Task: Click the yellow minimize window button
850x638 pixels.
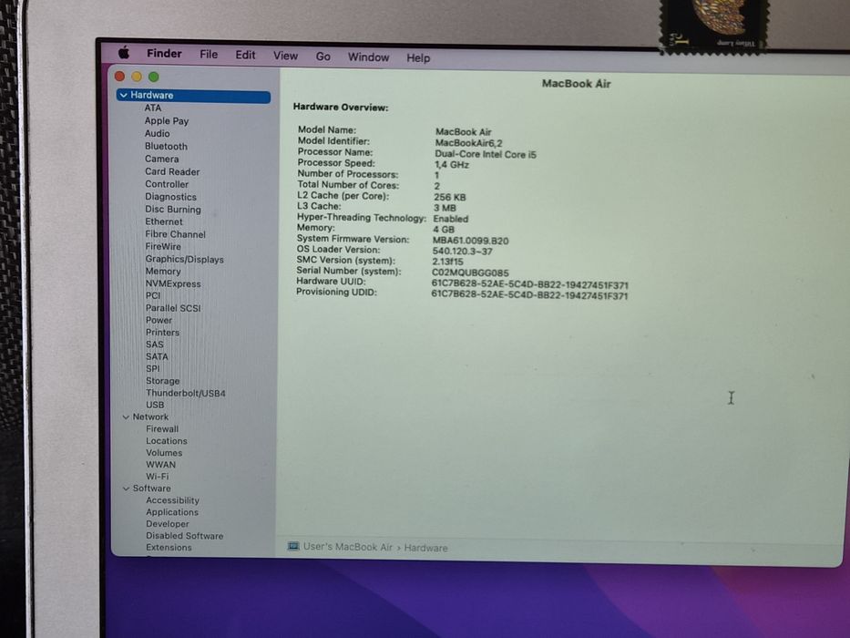Action: pos(137,77)
